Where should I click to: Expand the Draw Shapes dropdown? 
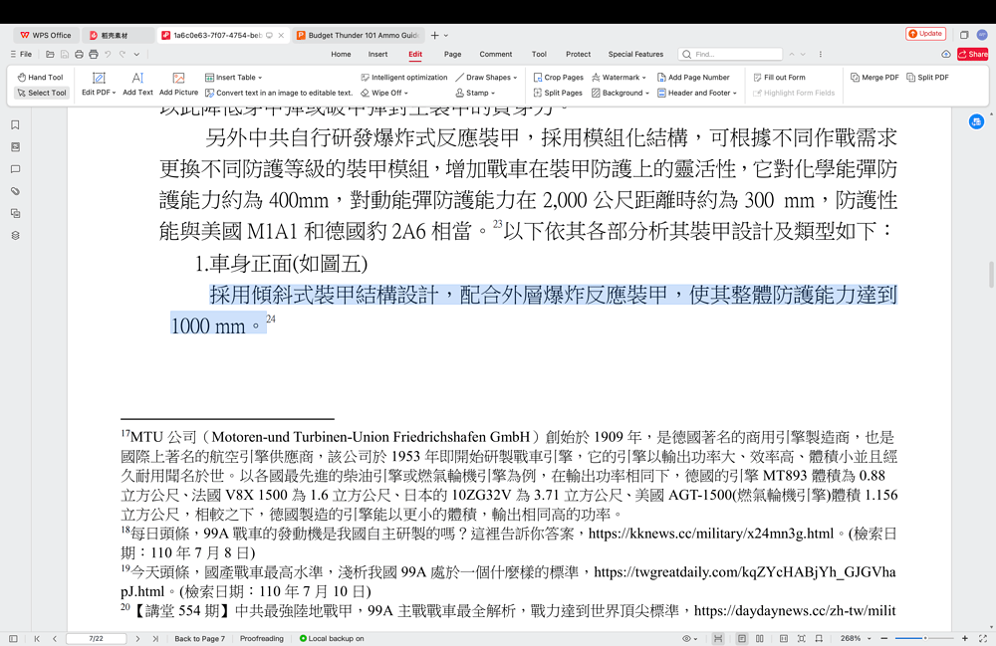(x=487, y=77)
